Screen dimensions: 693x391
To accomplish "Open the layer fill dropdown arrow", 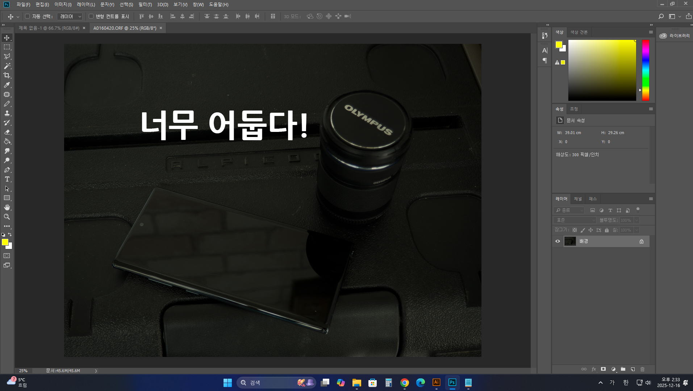I will (x=636, y=230).
